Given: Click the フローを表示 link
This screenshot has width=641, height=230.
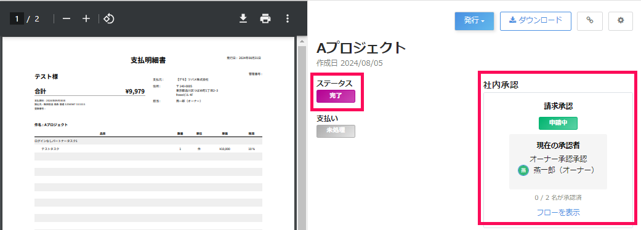Looking at the screenshot, I should click(x=558, y=212).
